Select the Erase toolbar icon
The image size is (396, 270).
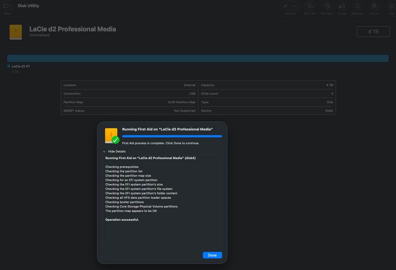pyautogui.click(x=342, y=6)
